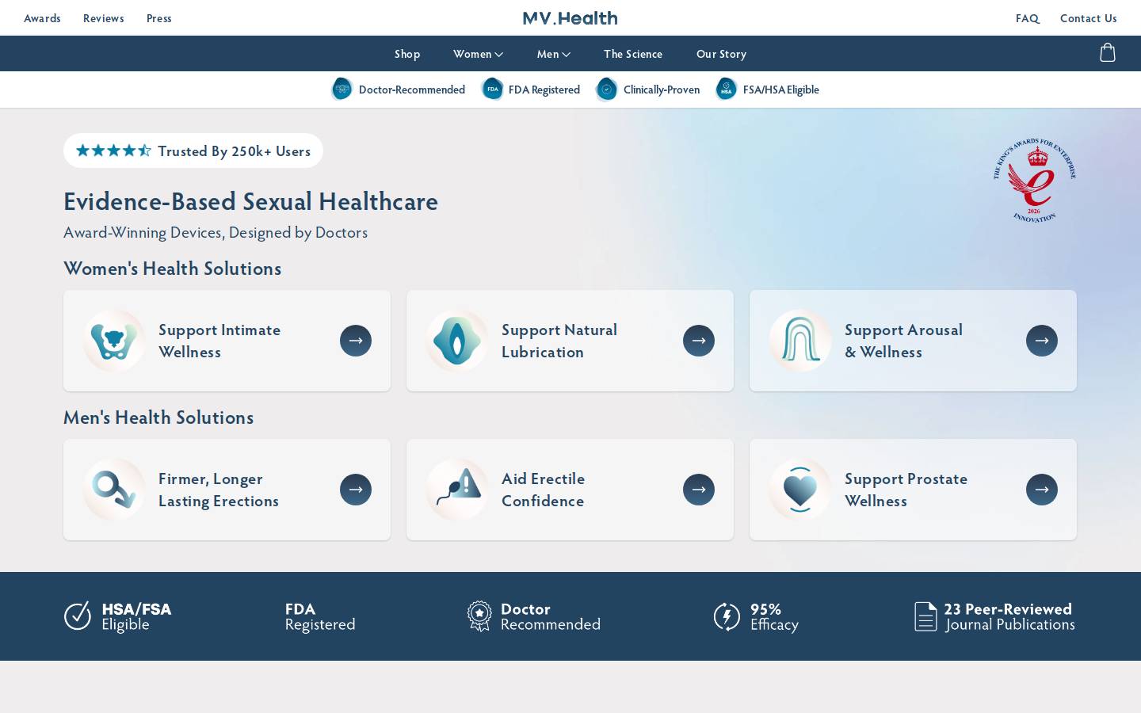Select the Aid Erectile Confidence text

tap(544, 490)
